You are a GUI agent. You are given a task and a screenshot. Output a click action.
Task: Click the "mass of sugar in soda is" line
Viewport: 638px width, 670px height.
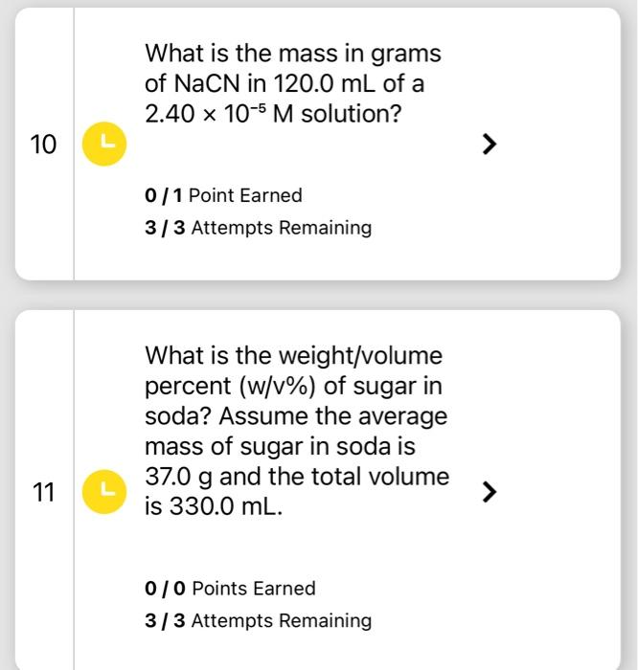[x=280, y=447]
